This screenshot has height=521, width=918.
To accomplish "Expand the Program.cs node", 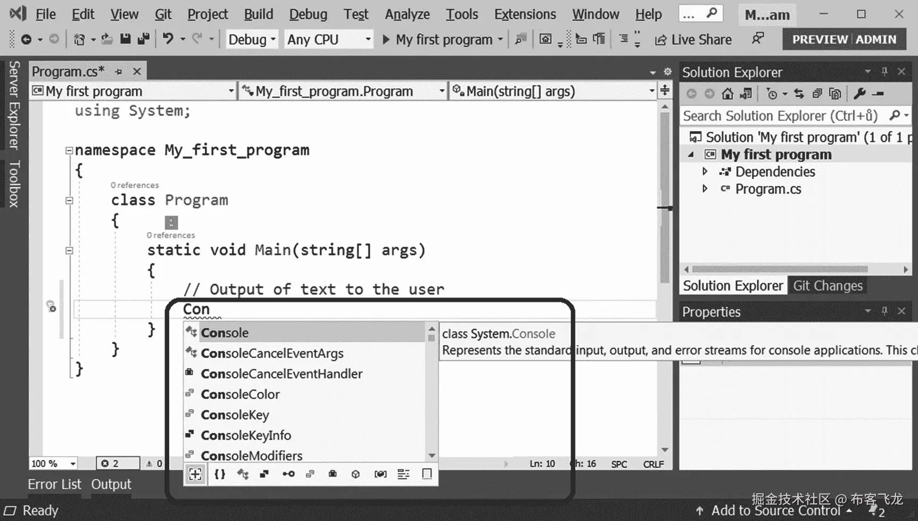I will pos(705,188).
